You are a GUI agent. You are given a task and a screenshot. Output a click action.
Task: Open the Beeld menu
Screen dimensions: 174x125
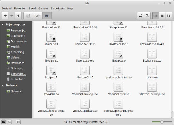click(x=32, y=8)
